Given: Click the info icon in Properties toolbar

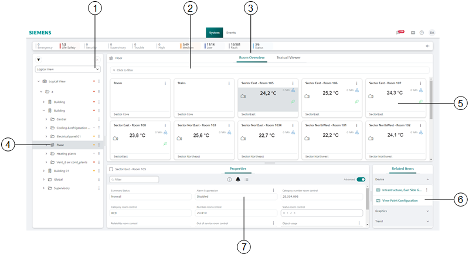Looking at the screenshot, I should (229, 180).
